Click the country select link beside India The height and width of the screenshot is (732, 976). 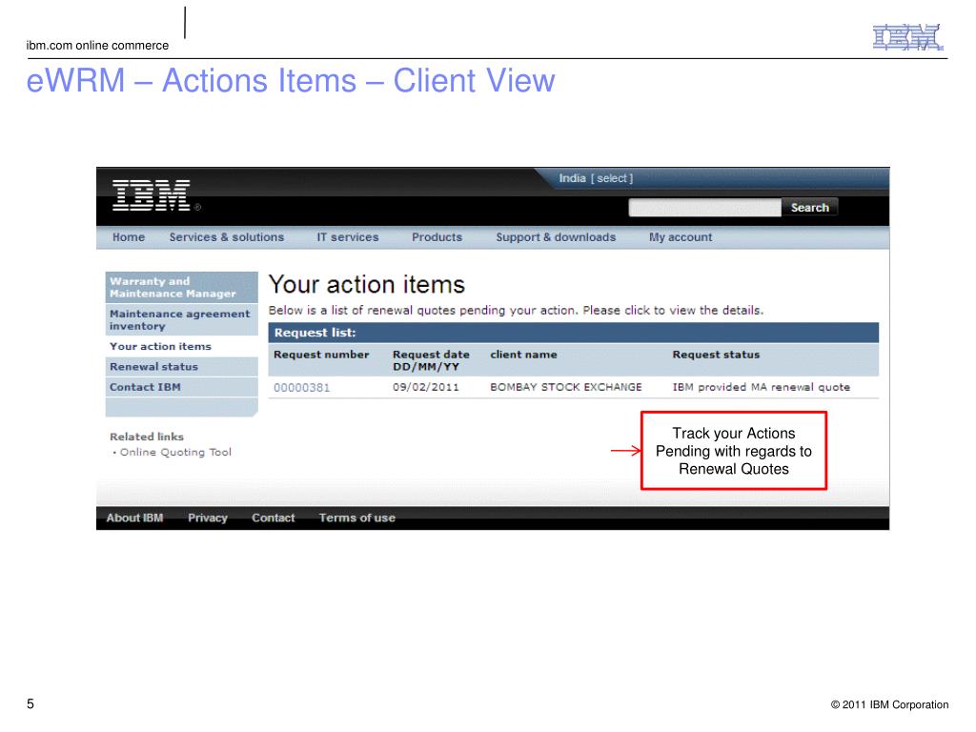(612, 178)
